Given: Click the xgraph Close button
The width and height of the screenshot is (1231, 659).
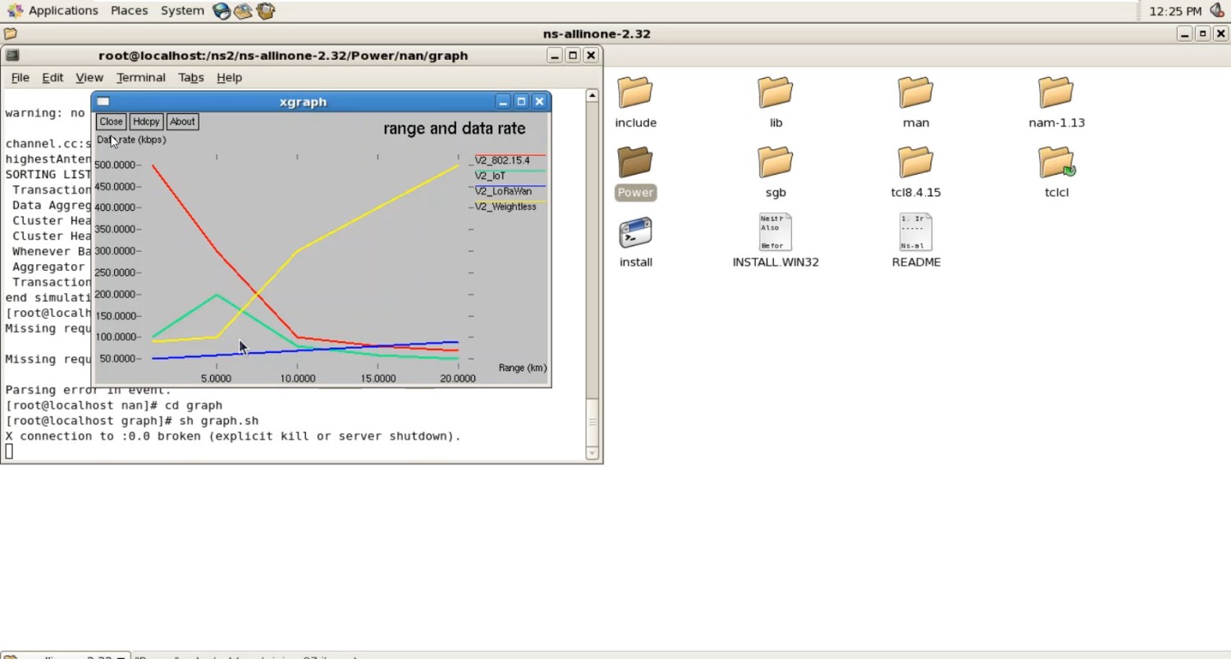Looking at the screenshot, I should (111, 121).
